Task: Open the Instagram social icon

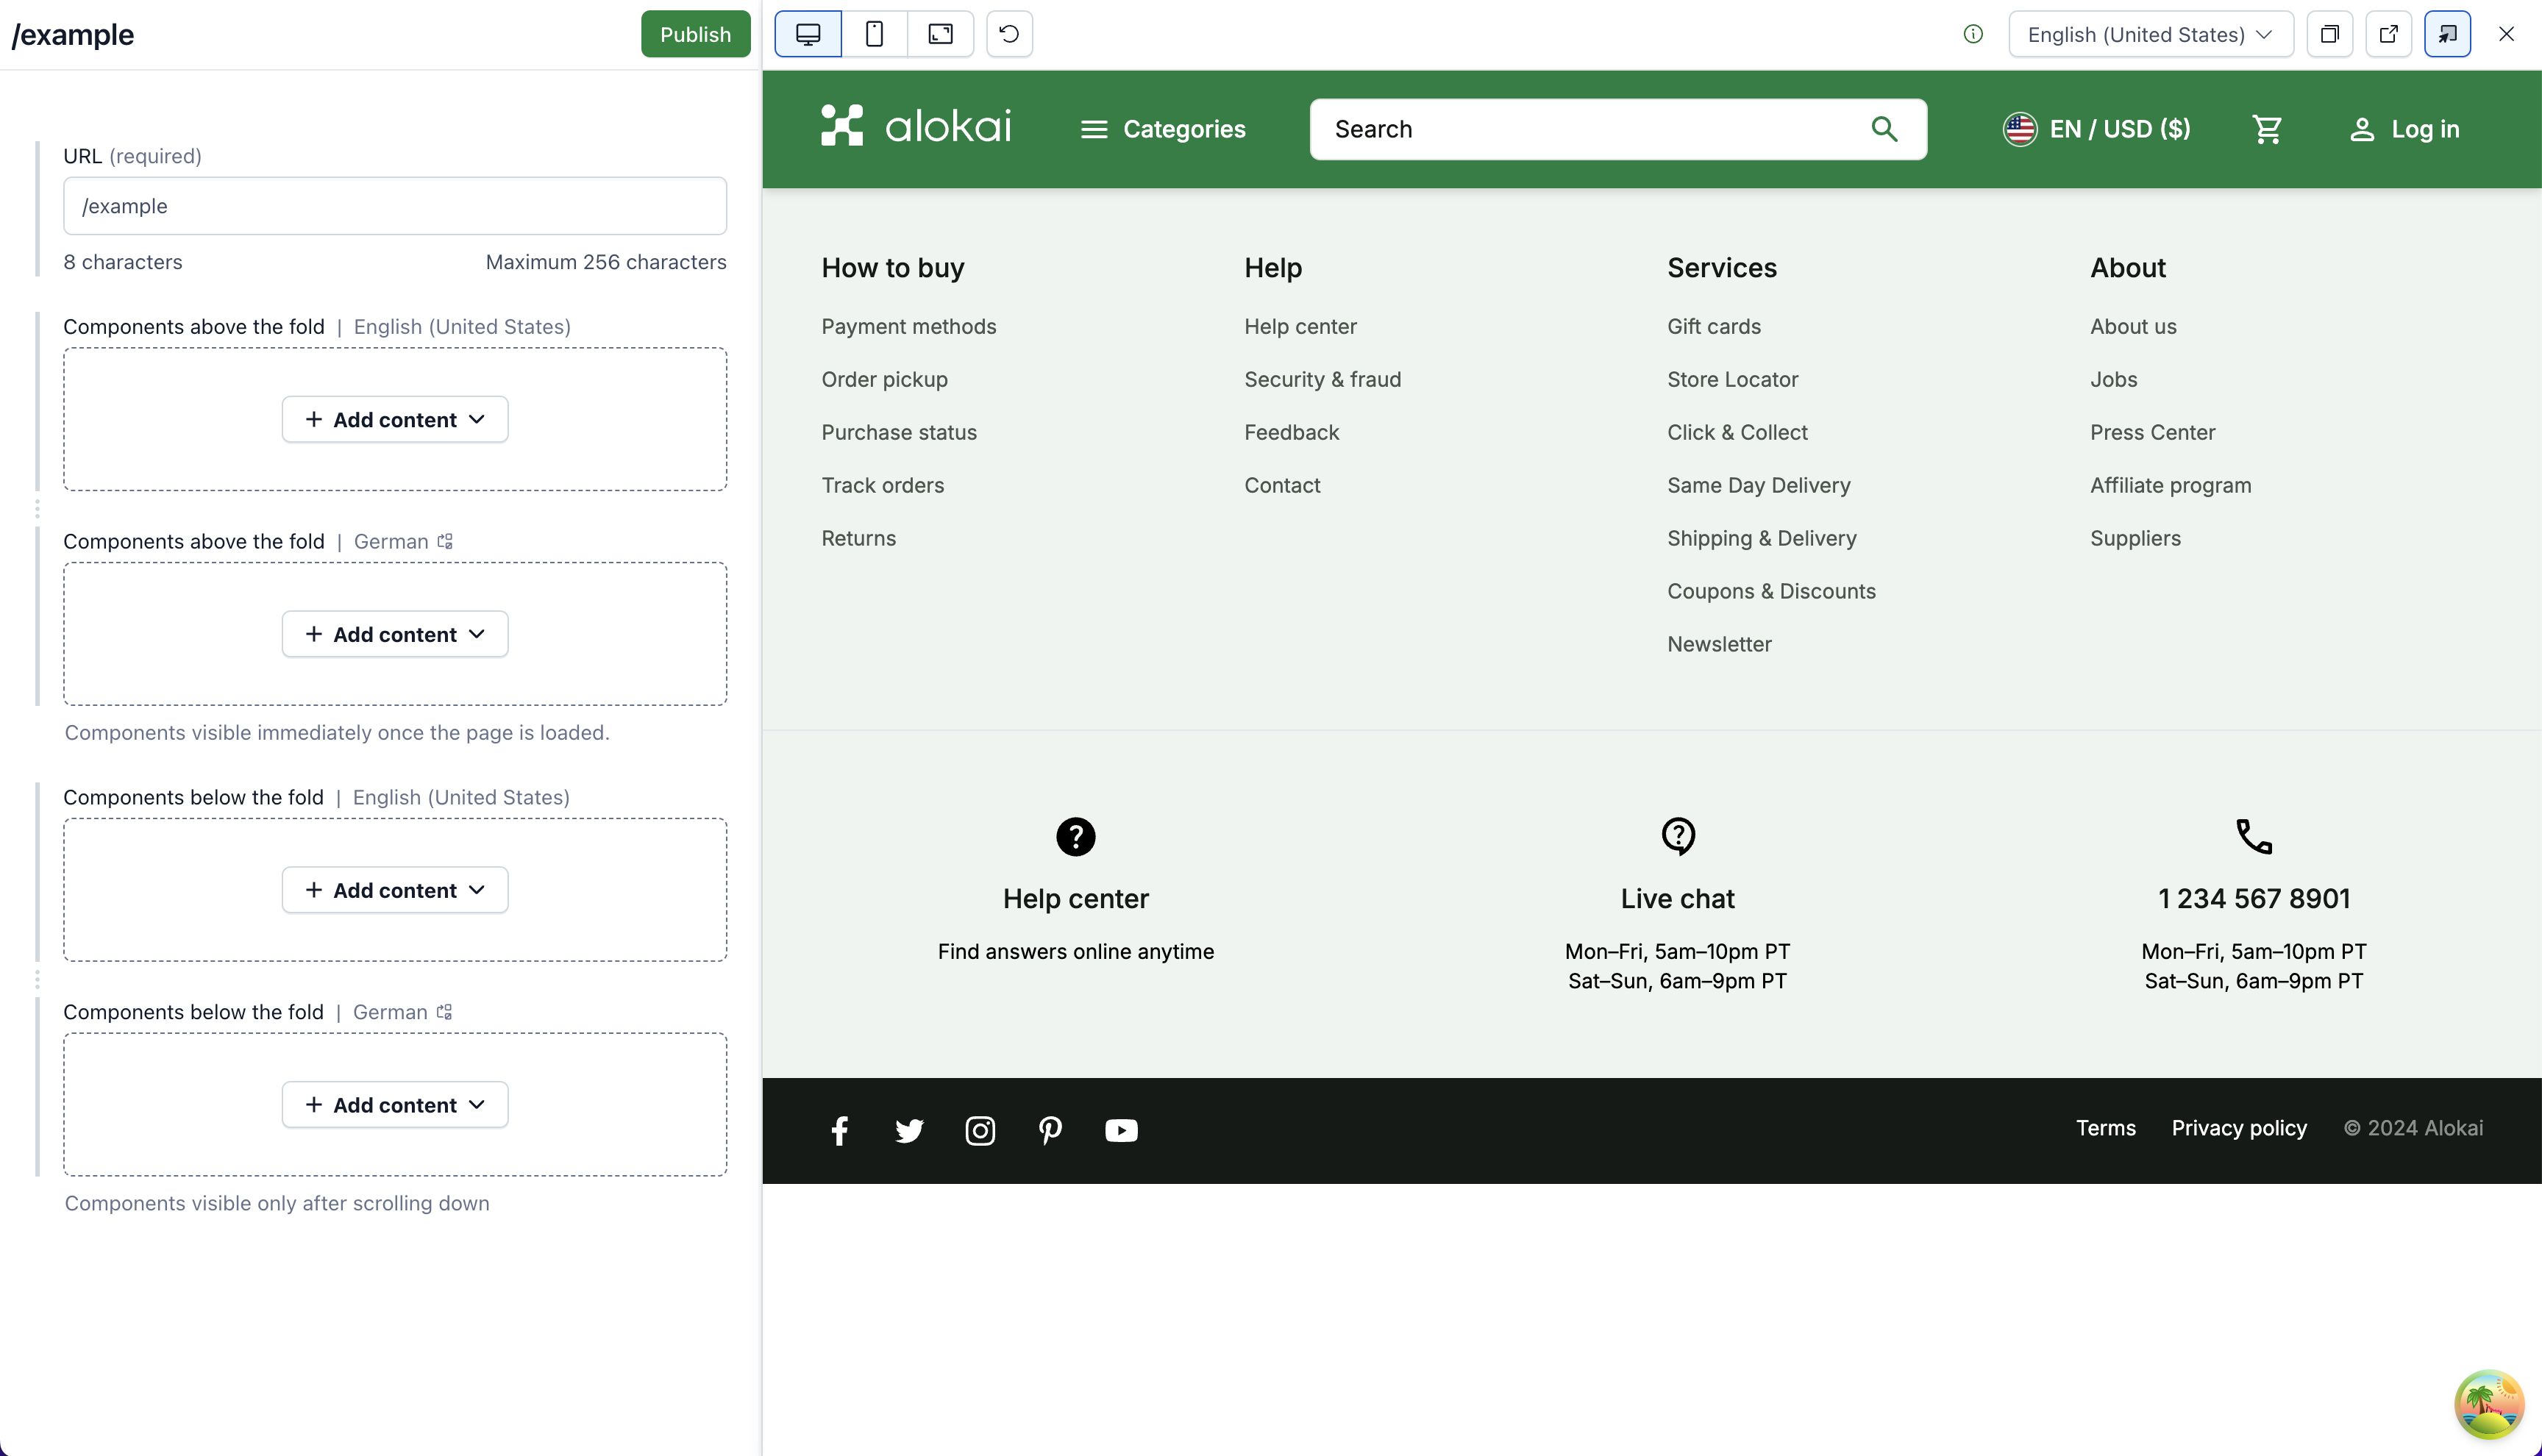Action: point(980,1130)
